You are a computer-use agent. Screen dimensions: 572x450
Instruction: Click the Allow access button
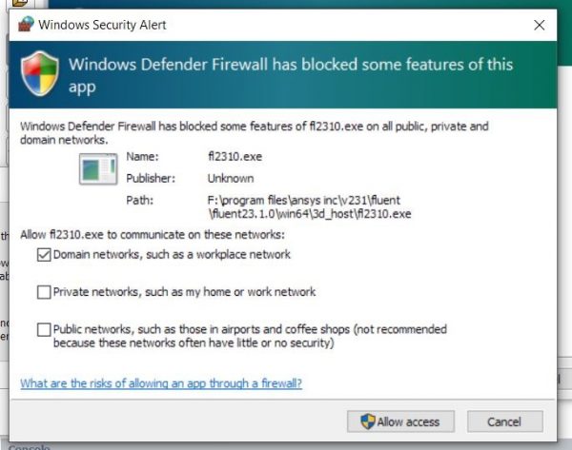point(400,421)
